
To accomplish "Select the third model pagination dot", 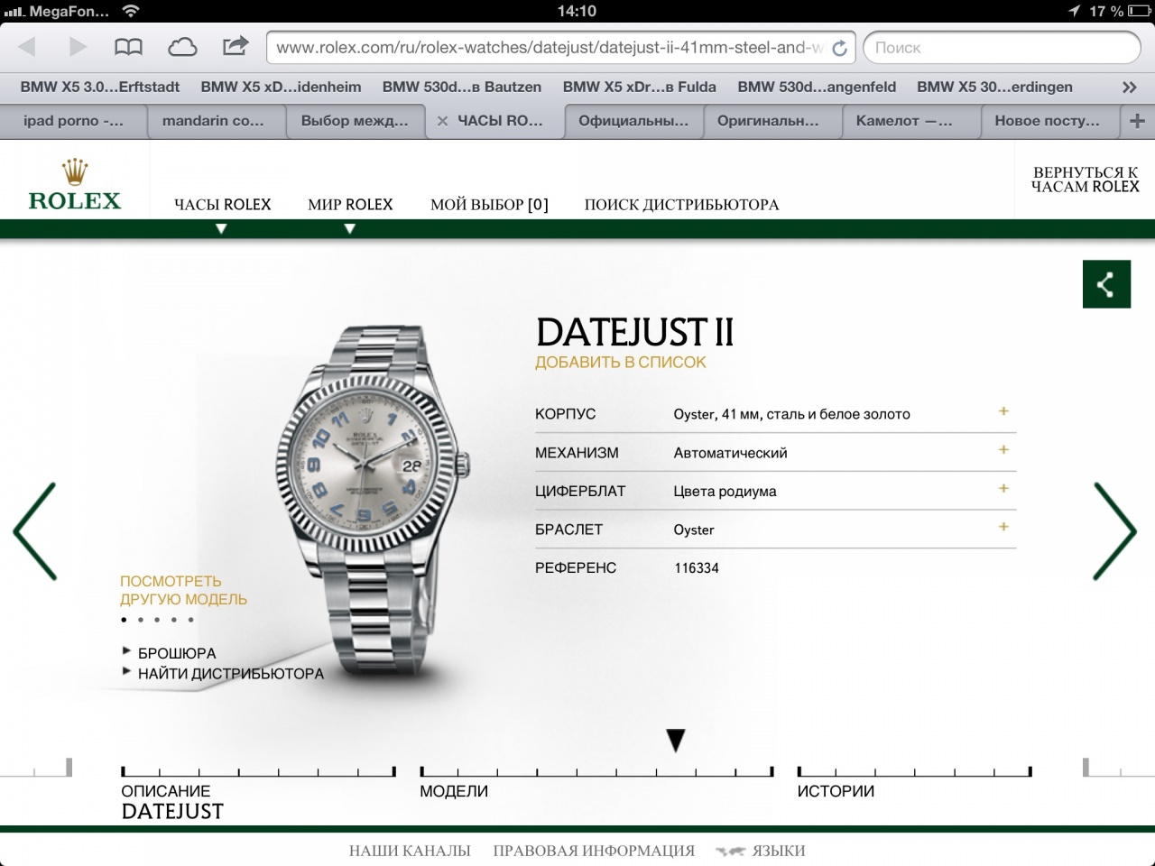I will point(157,620).
